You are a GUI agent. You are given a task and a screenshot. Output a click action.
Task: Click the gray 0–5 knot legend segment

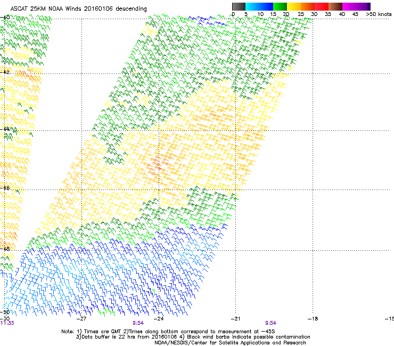coord(239,6)
